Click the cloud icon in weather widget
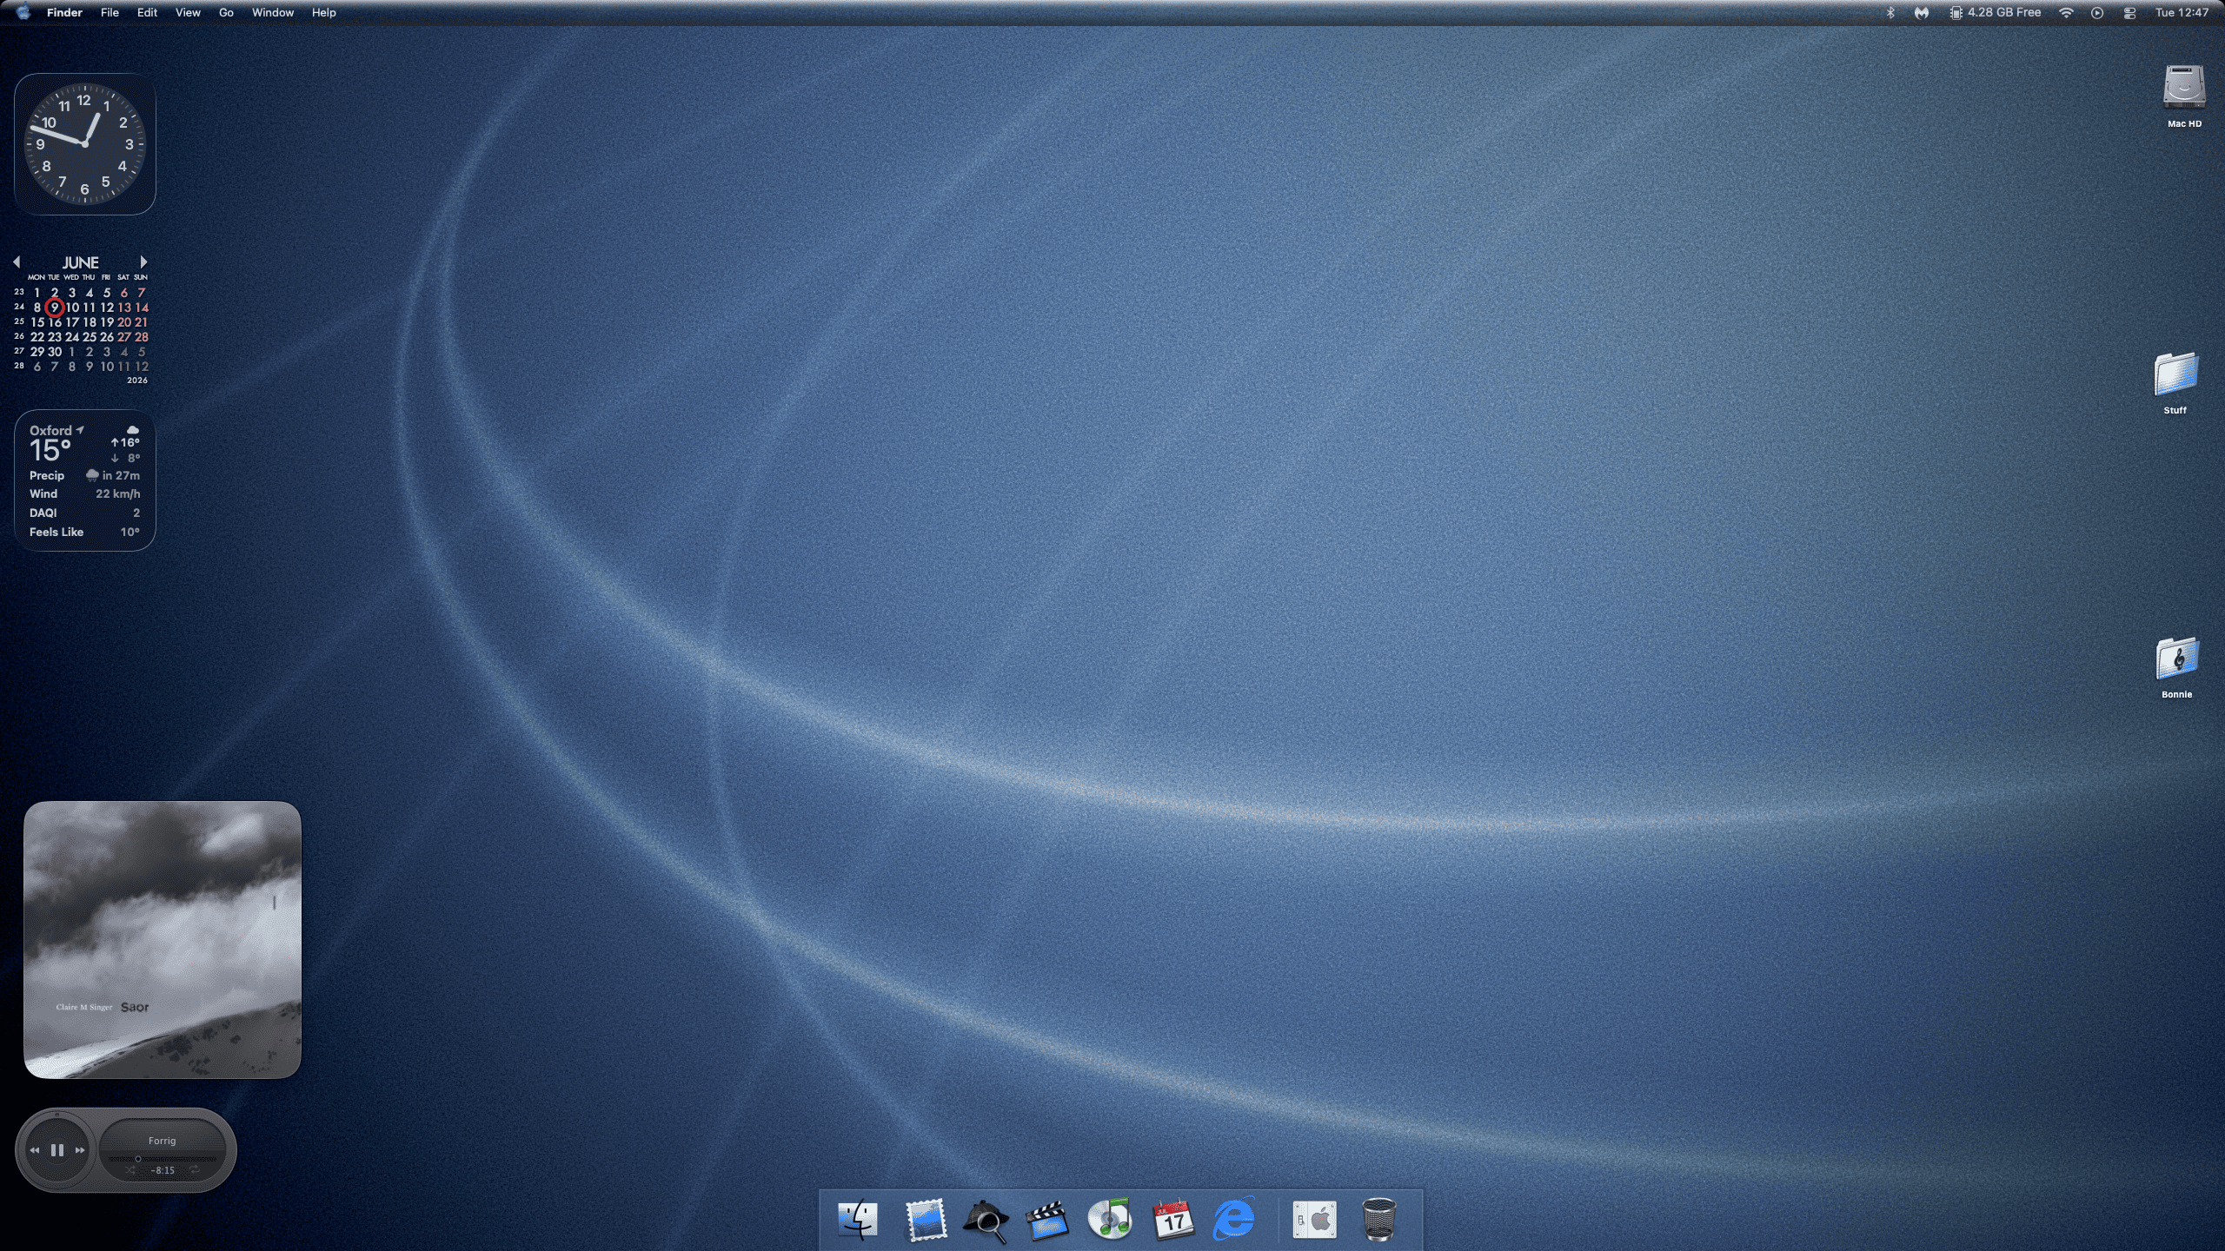The image size is (2225, 1251). 133,430
